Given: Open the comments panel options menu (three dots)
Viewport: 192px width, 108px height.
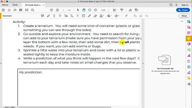Looking at the screenshot, I should 182,21.
